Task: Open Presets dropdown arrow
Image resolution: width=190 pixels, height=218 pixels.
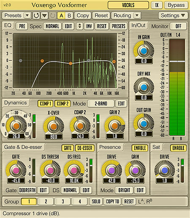Action: pyautogui.click(x=27, y=15)
